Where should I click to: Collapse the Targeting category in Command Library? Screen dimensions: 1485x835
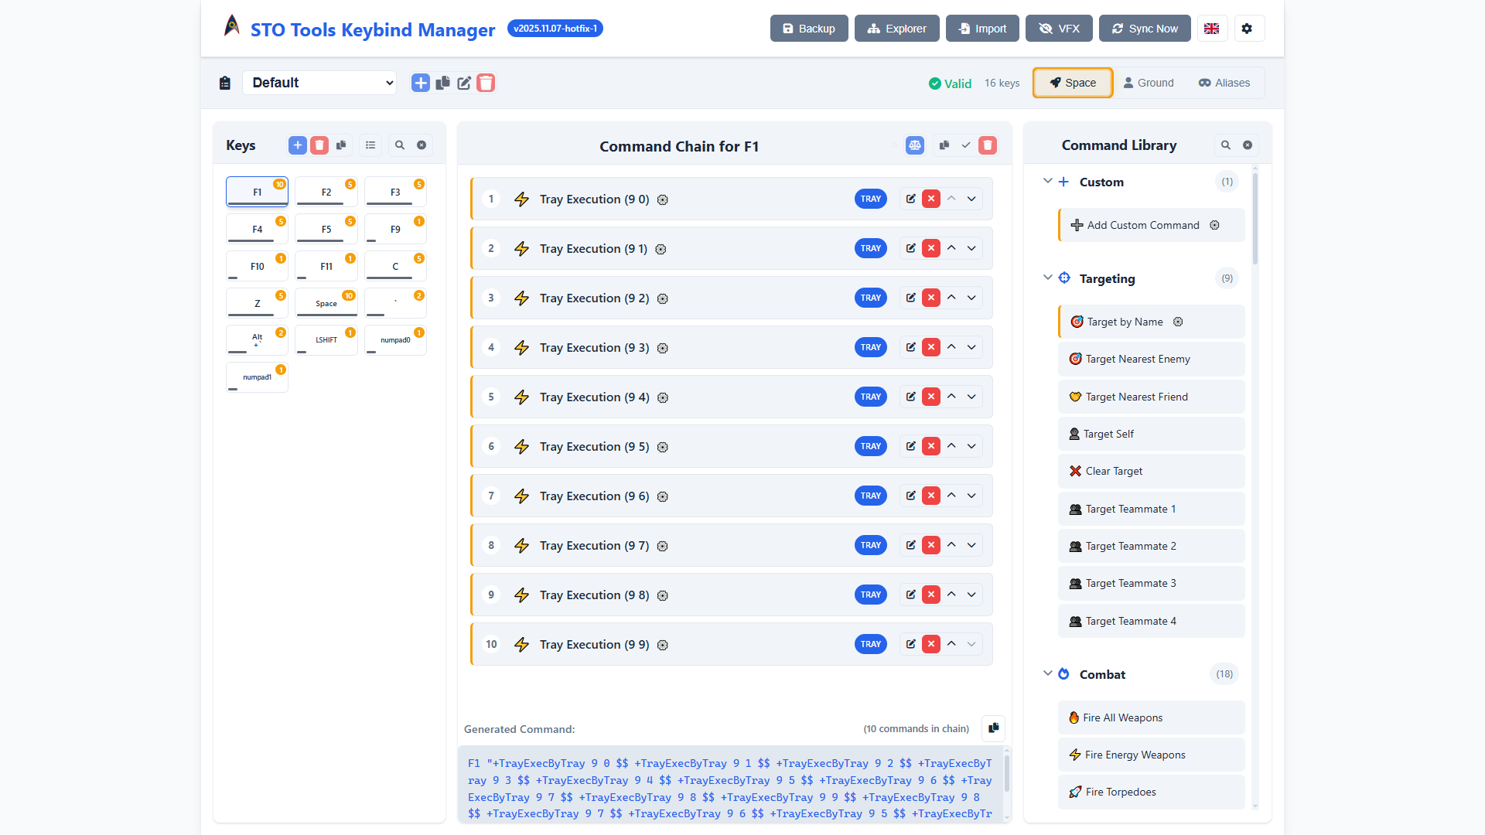tap(1048, 278)
